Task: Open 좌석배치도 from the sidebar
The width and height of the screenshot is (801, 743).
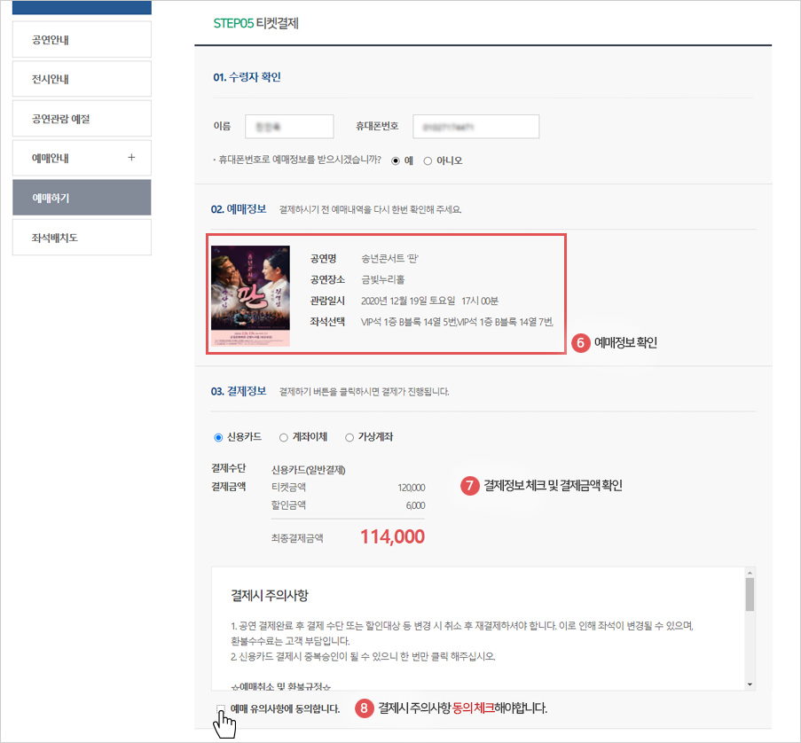Action: coord(82,237)
